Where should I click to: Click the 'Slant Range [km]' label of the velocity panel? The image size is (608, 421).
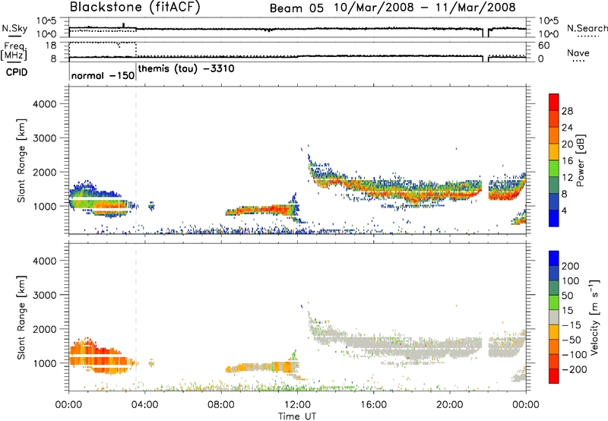21,318
